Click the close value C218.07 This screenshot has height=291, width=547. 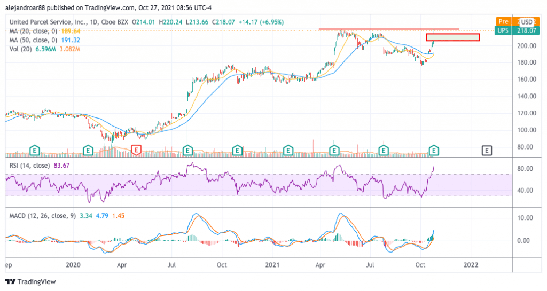click(x=223, y=22)
